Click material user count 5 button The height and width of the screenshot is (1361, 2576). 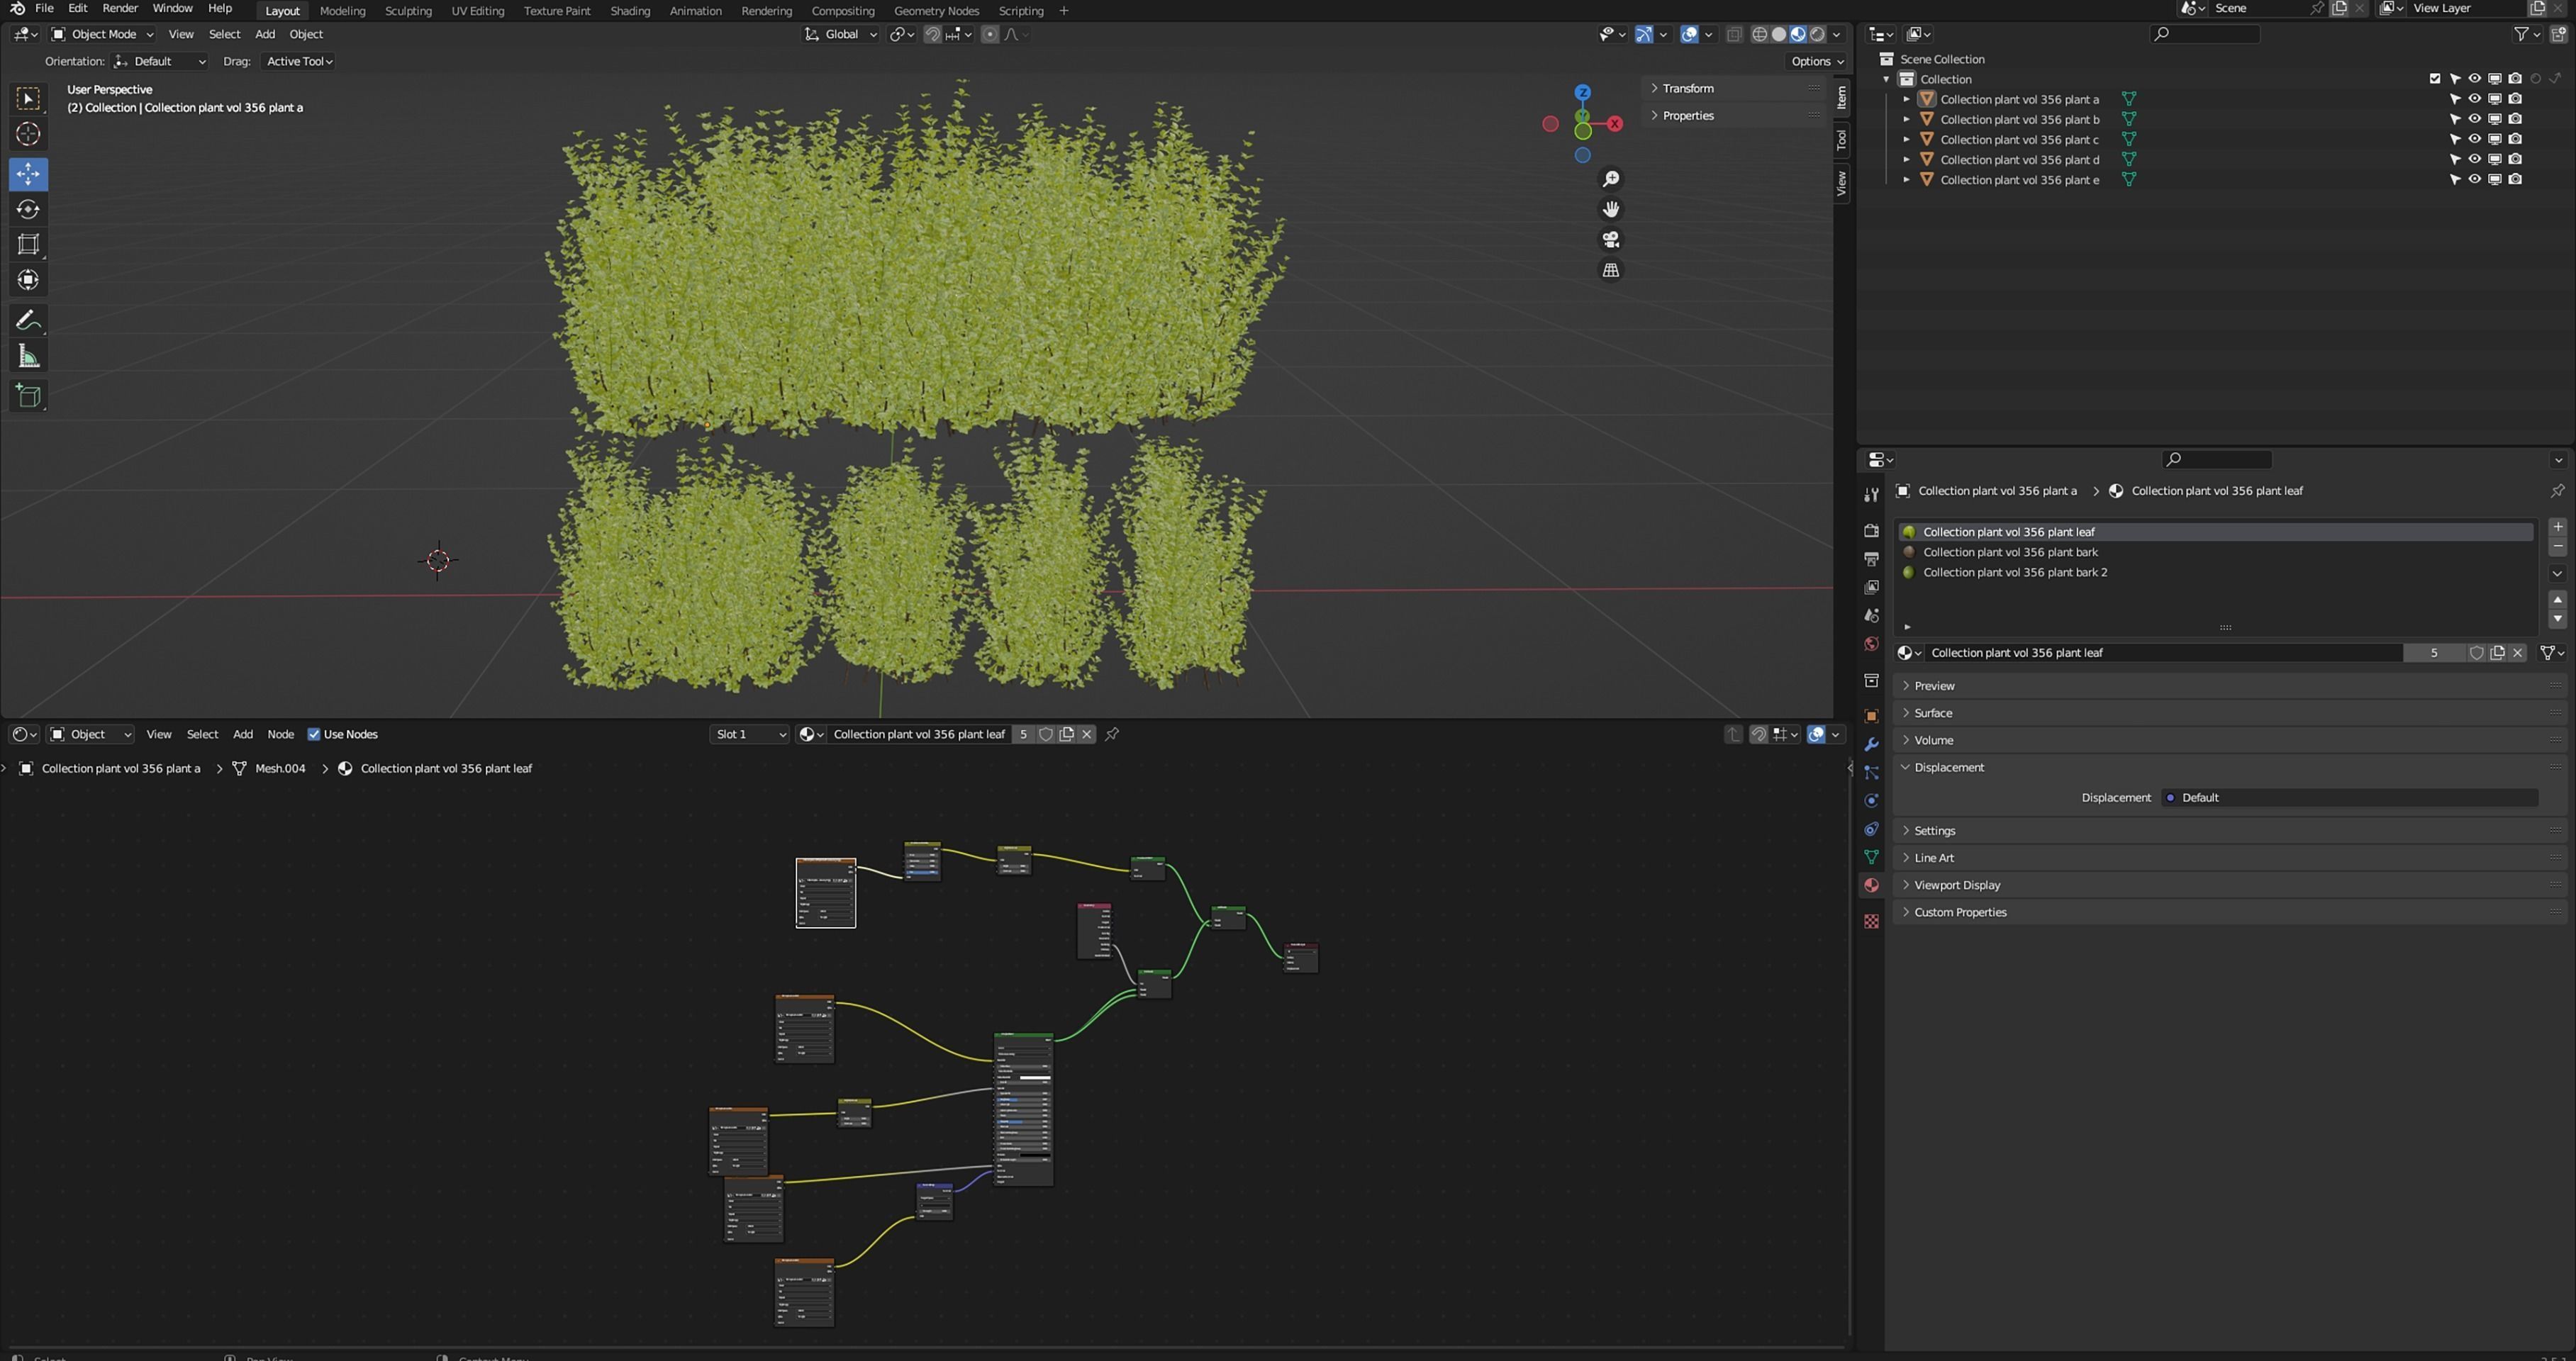[x=2433, y=653]
